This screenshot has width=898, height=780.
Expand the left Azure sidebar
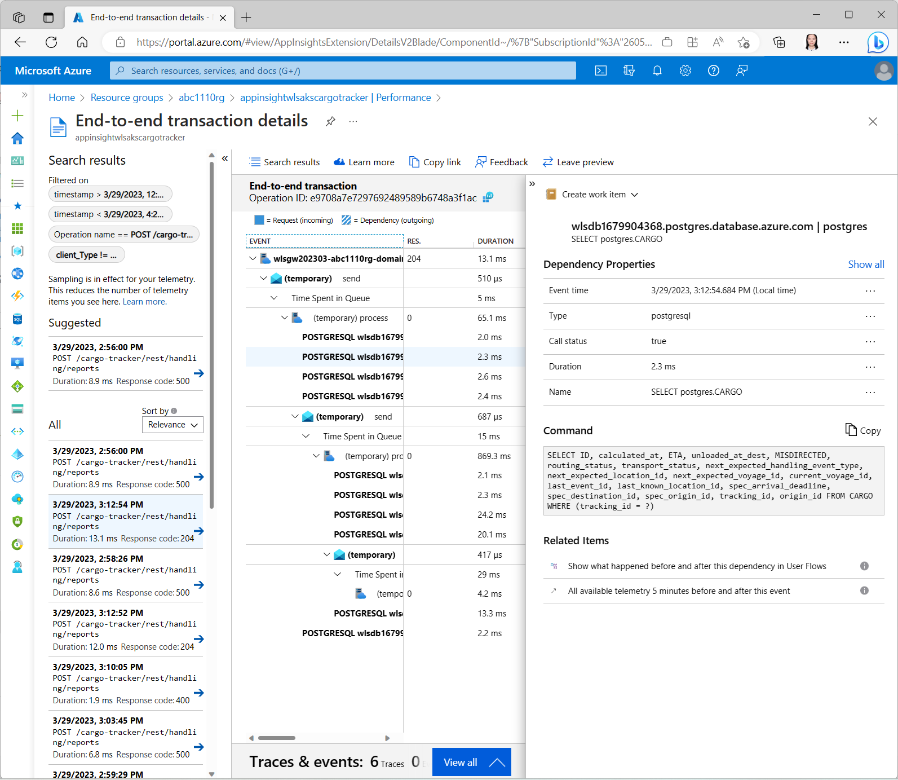[x=24, y=95]
